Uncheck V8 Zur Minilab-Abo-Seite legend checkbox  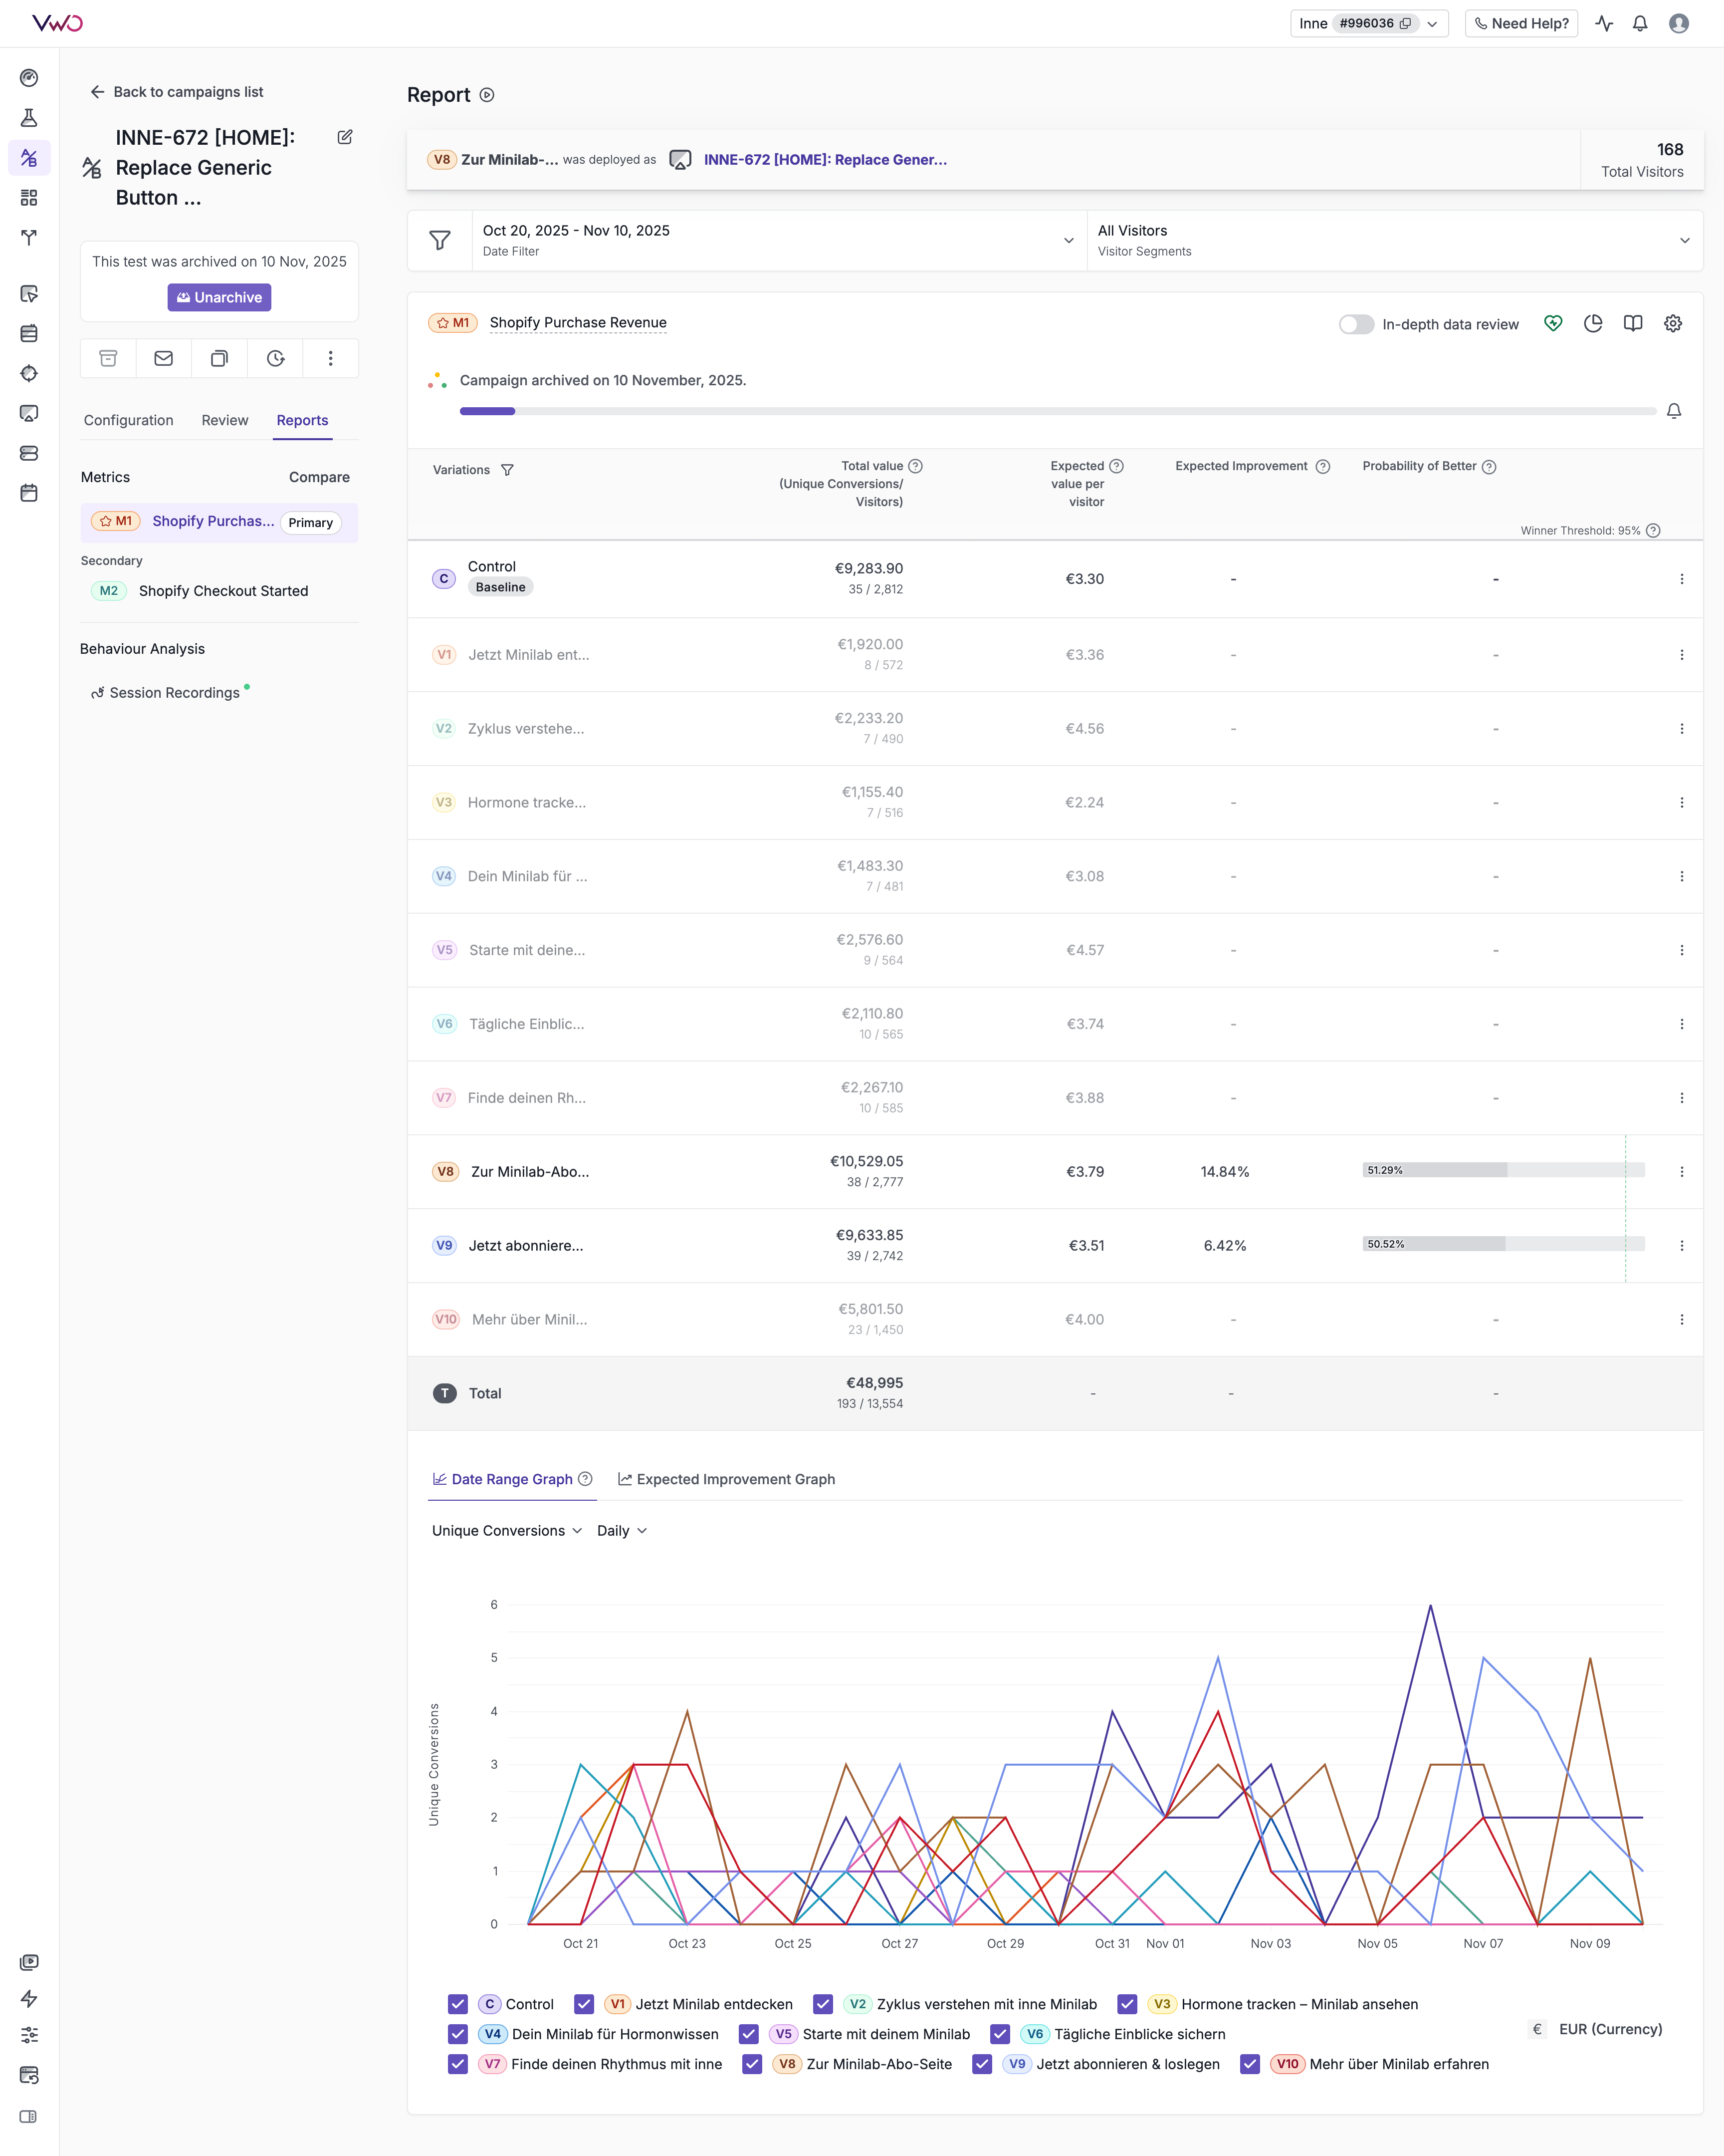[753, 2064]
